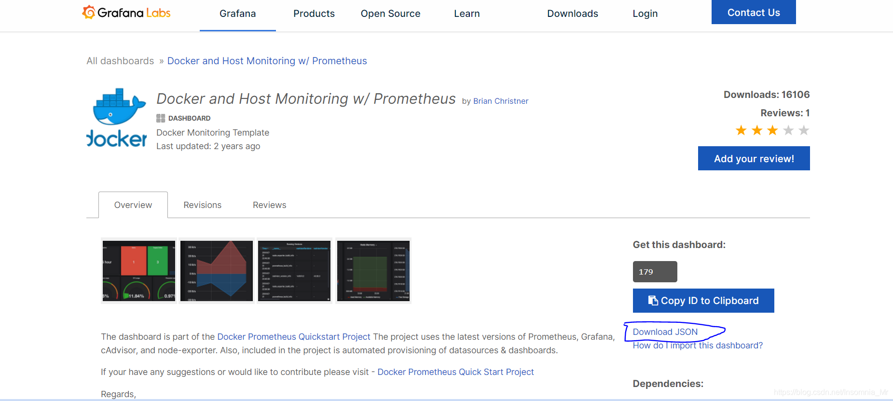This screenshot has width=893, height=401.
Task: Click Add your review! button
Action: pyautogui.click(x=754, y=158)
